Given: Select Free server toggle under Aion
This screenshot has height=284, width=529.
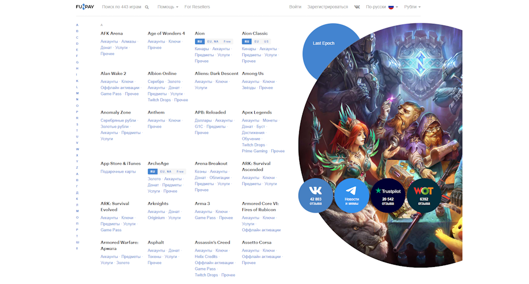Looking at the screenshot, I should (x=227, y=41).
